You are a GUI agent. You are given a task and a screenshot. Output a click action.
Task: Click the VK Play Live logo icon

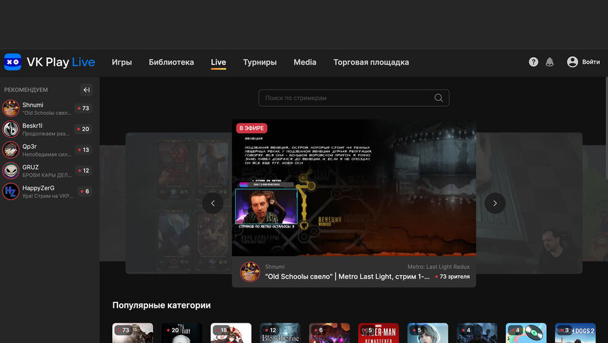12,62
